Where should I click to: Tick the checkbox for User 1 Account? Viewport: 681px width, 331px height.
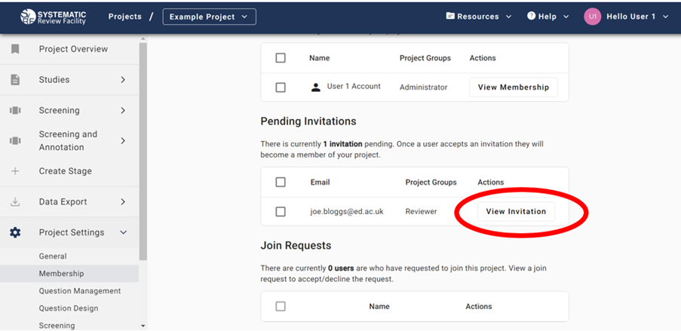[x=281, y=87]
